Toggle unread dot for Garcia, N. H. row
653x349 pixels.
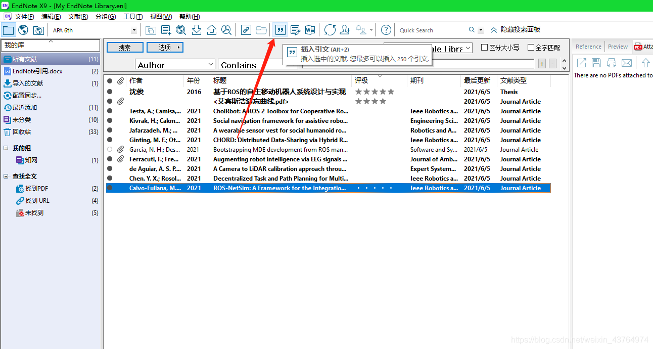[110, 150]
